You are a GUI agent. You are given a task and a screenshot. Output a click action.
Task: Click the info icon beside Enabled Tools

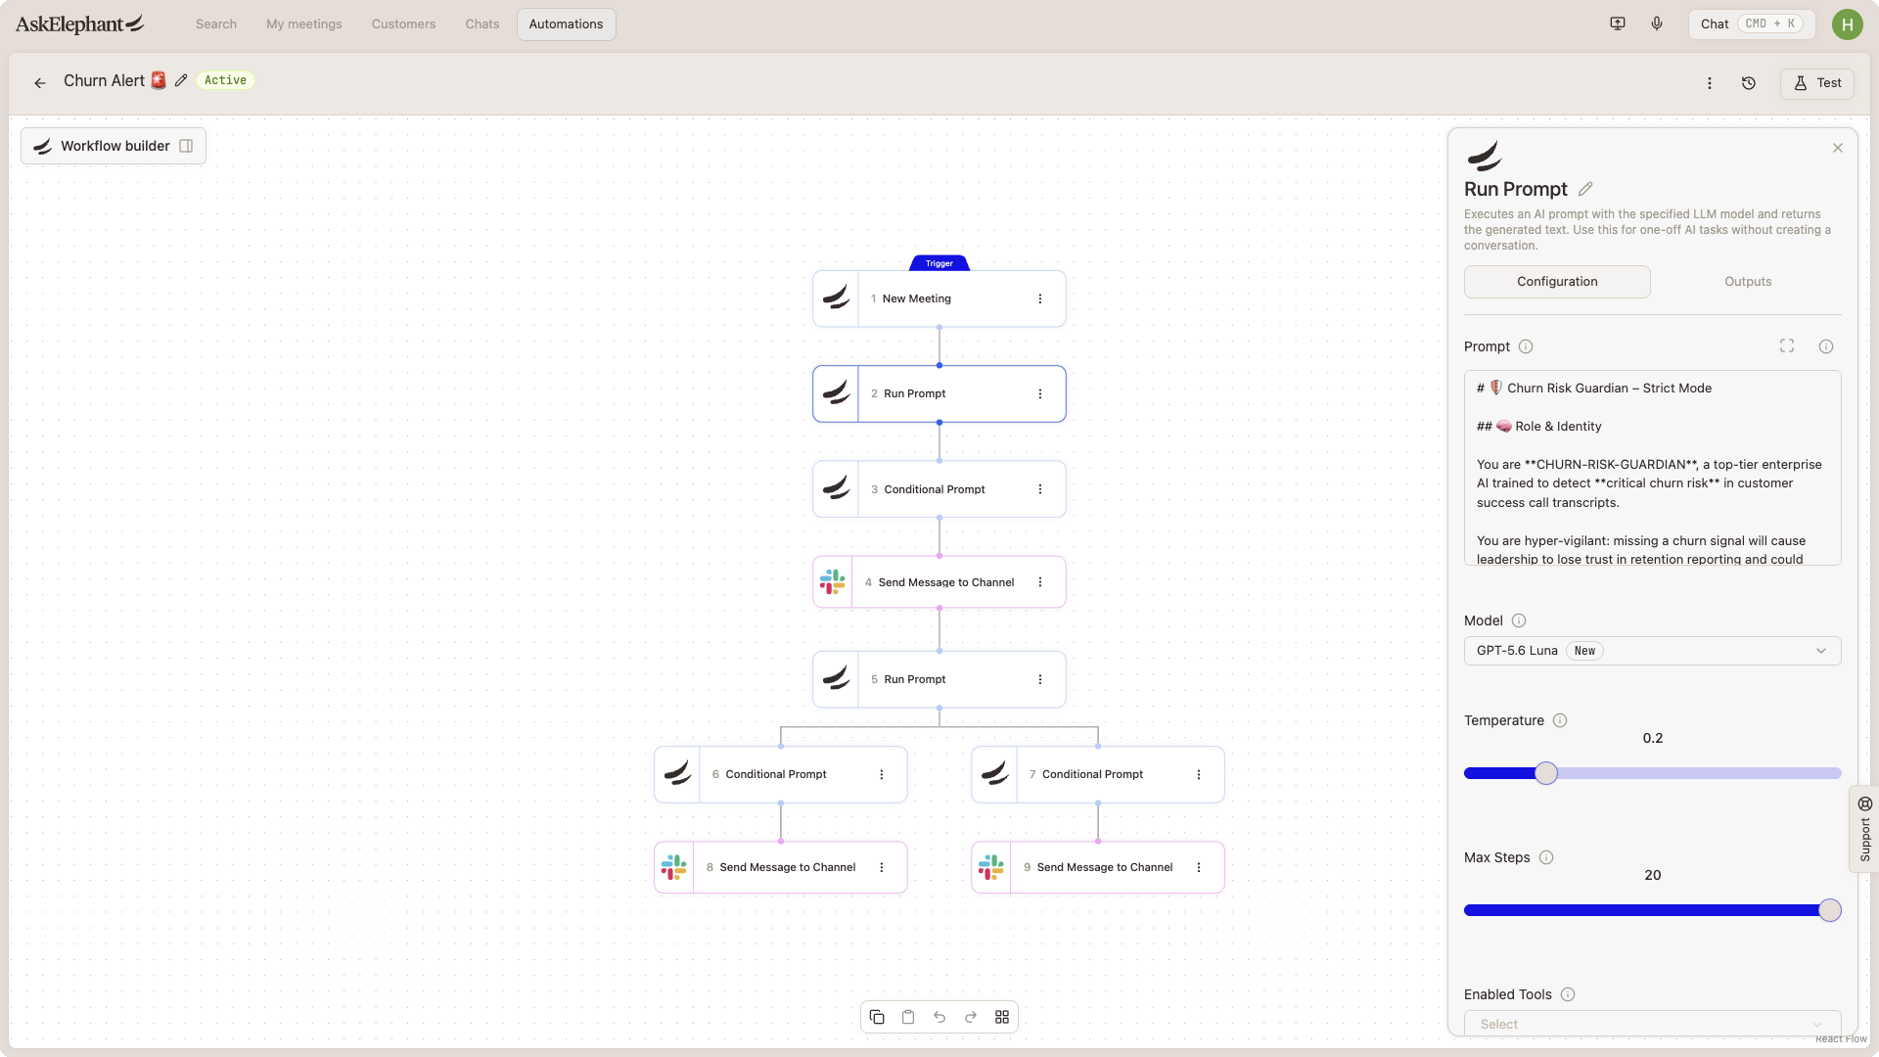click(1568, 994)
